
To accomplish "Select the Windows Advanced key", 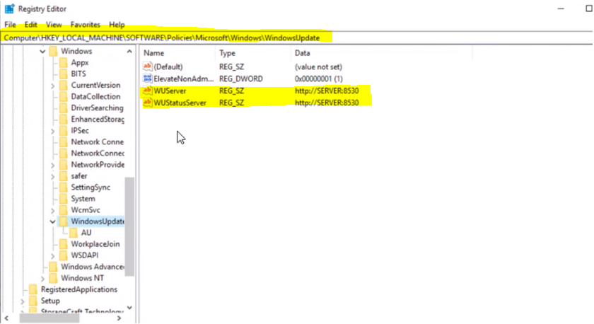I will coord(92,267).
